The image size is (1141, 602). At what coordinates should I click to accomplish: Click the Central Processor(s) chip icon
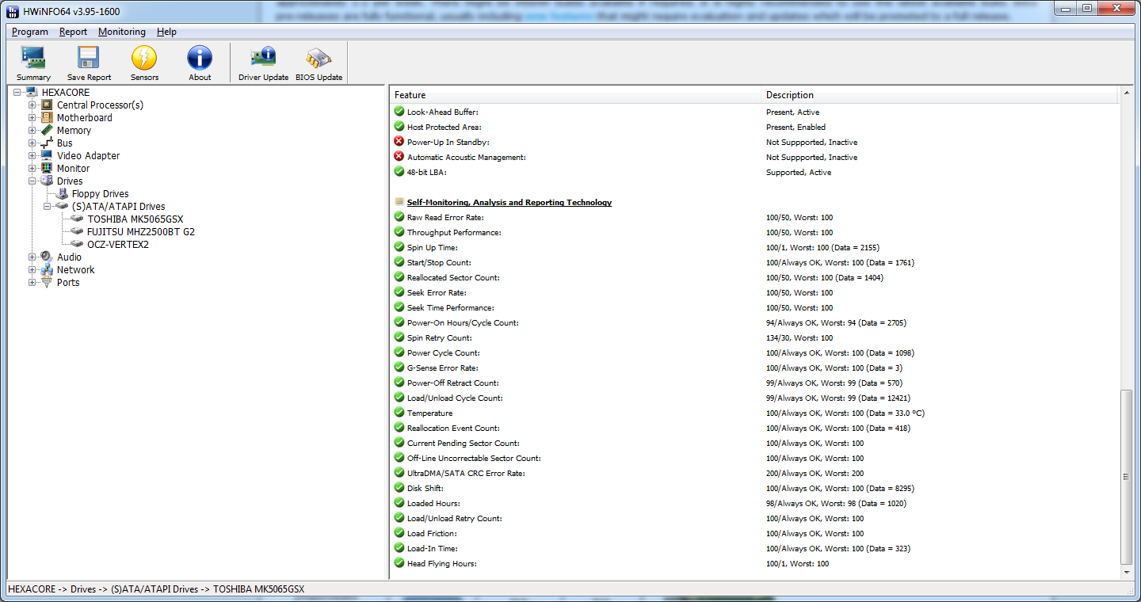47,105
